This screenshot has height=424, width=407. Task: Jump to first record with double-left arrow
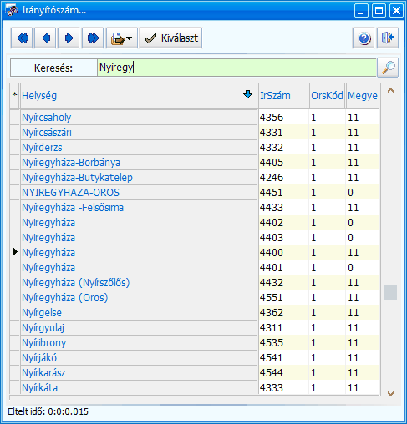[22, 38]
